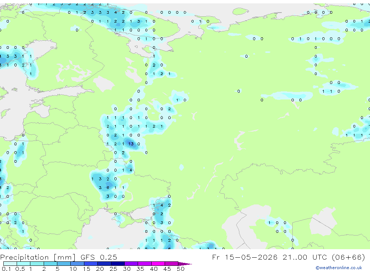370x271 pixels.
Task: Click the '13' precipitation value on map
Action: pos(131,144)
